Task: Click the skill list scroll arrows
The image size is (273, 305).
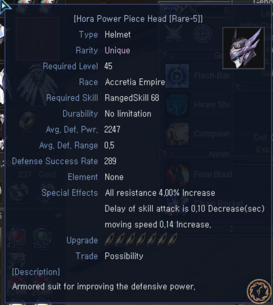Action: 231,229
